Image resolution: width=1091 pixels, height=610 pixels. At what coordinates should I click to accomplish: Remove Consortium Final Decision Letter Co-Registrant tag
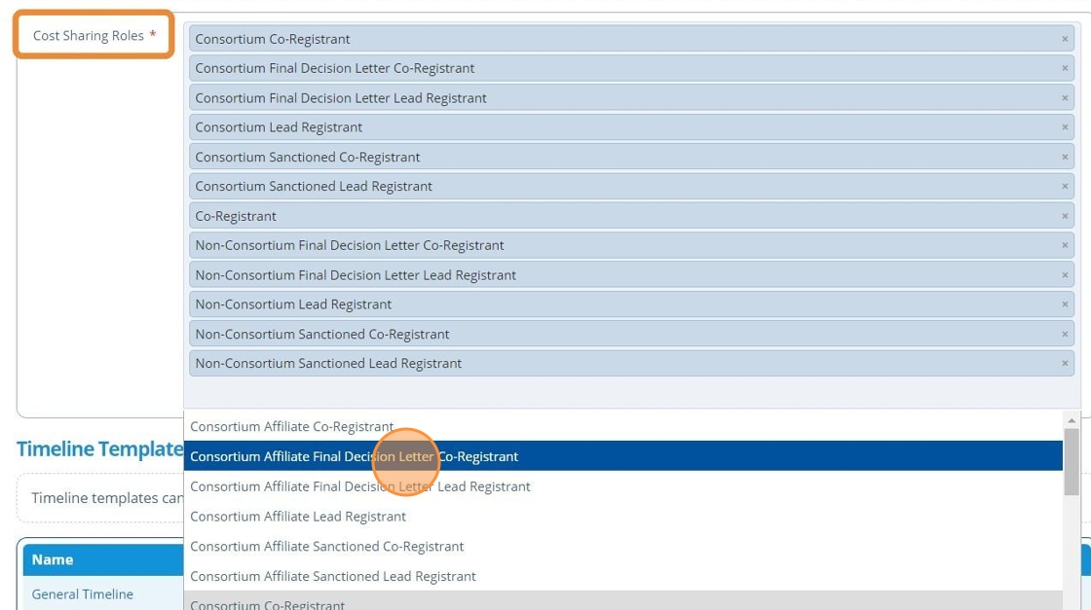pos(1065,68)
